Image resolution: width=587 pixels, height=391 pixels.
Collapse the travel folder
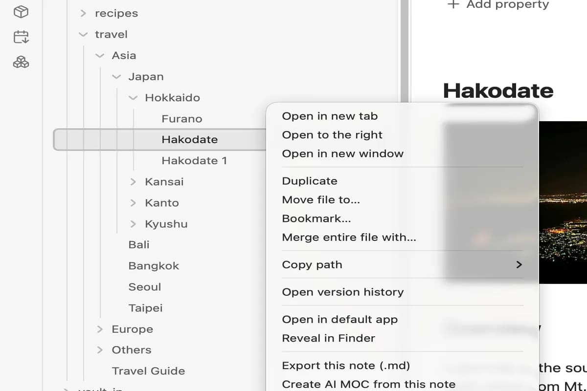point(83,35)
